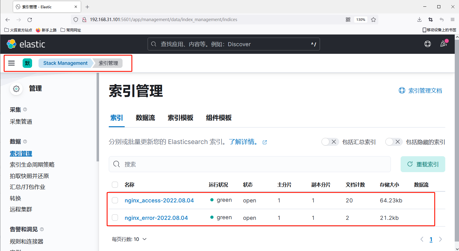This screenshot has width=459, height=251.
Task: Open the hamburger navigation menu
Action: click(12, 63)
